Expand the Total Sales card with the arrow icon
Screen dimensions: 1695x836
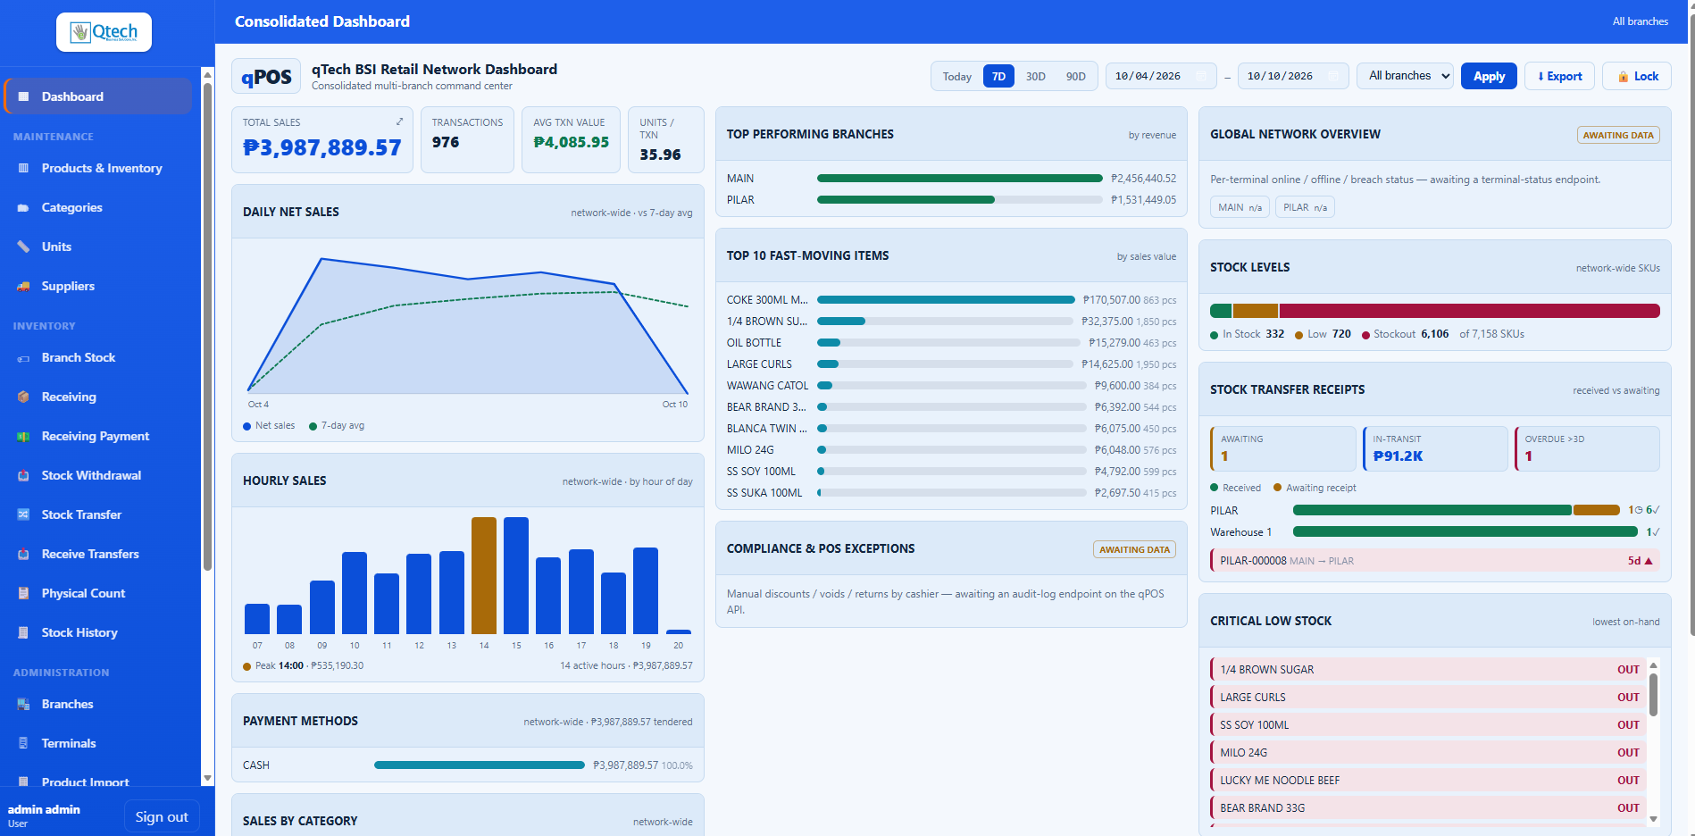coord(399,121)
